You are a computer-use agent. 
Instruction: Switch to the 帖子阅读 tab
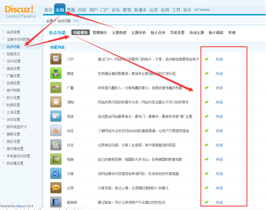pyautogui.click(x=216, y=32)
